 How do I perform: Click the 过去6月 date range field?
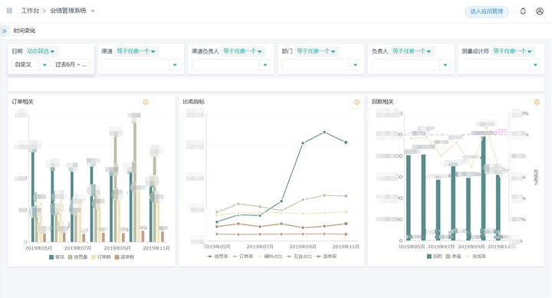tap(71, 64)
